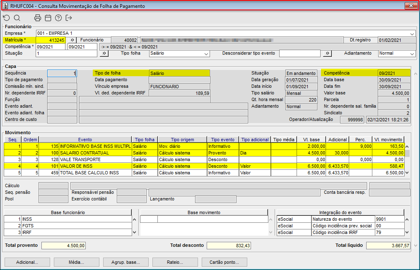
Task: Click the magnifier search toolbar icon
Action: (17, 18)
